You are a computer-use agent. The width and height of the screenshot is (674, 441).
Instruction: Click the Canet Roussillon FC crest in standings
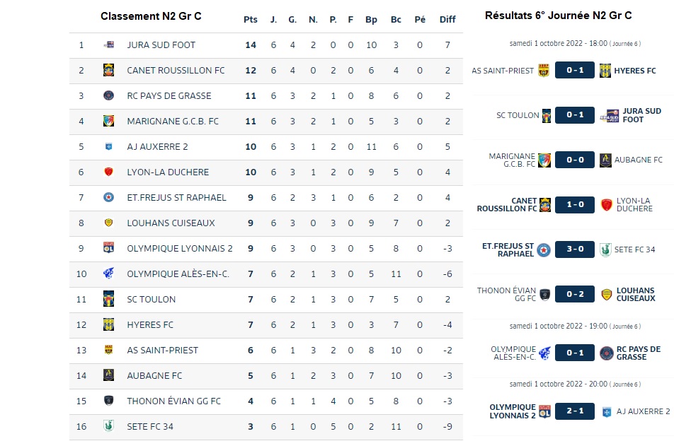pyautogui.click(x=109, y=70)
